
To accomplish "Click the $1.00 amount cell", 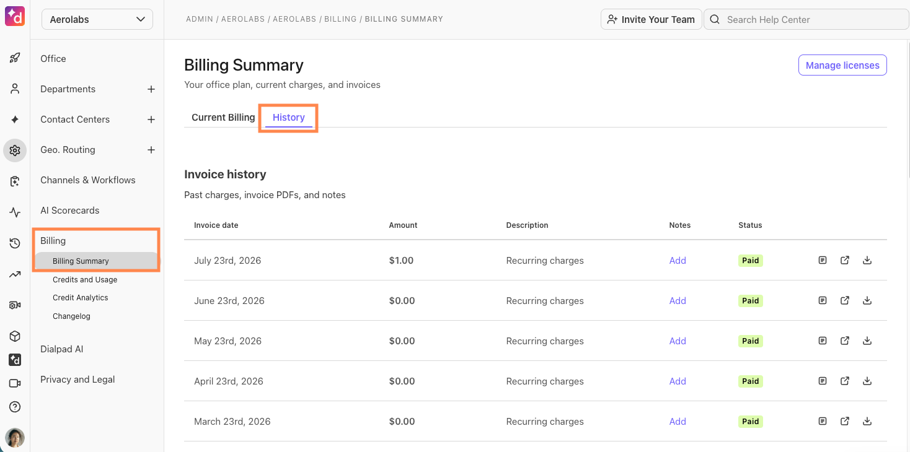I will pyautogui.click(x=401, y=260).
